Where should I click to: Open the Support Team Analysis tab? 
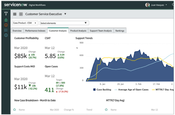[x=101, y=31]
